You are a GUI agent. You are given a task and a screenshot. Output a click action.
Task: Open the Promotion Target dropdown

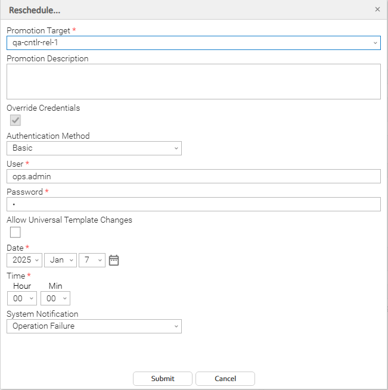pyautogui.click(x=193, y=43)
